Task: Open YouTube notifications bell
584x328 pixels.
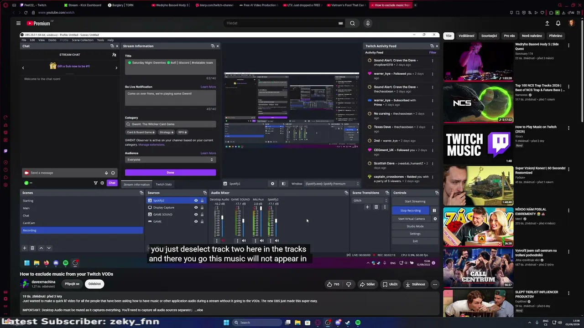Action: click(x=558, y=23)
